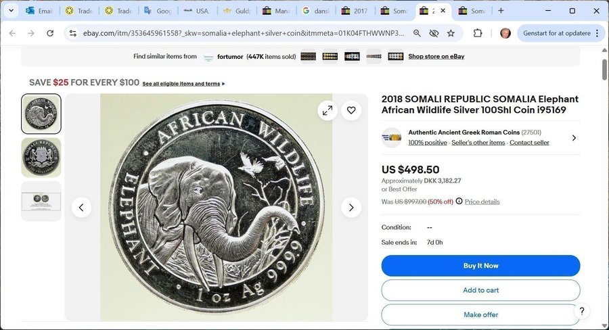Show previous coin image arrow

(81, 208)
